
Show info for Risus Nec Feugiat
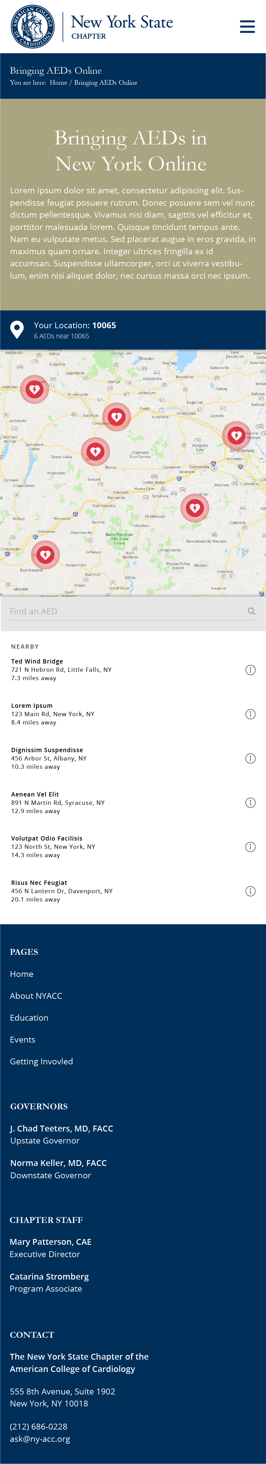pos(250,891)
